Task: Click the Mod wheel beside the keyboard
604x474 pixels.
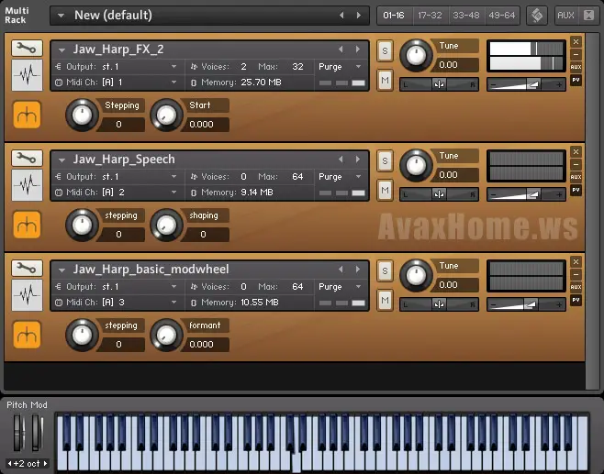Action: [x=37, y=433]
